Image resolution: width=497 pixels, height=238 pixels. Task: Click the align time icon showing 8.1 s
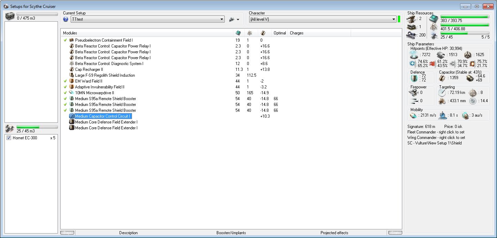tap(443, 115)
